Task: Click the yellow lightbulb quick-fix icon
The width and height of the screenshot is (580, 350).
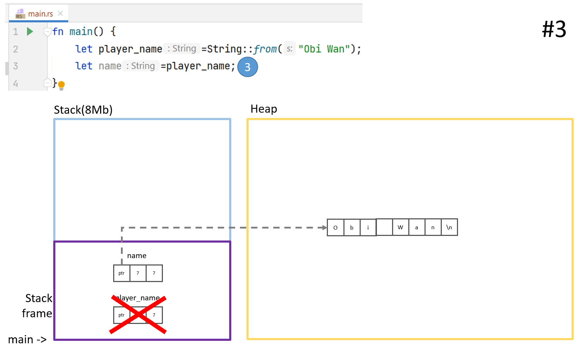Action: tap(61, 85)
